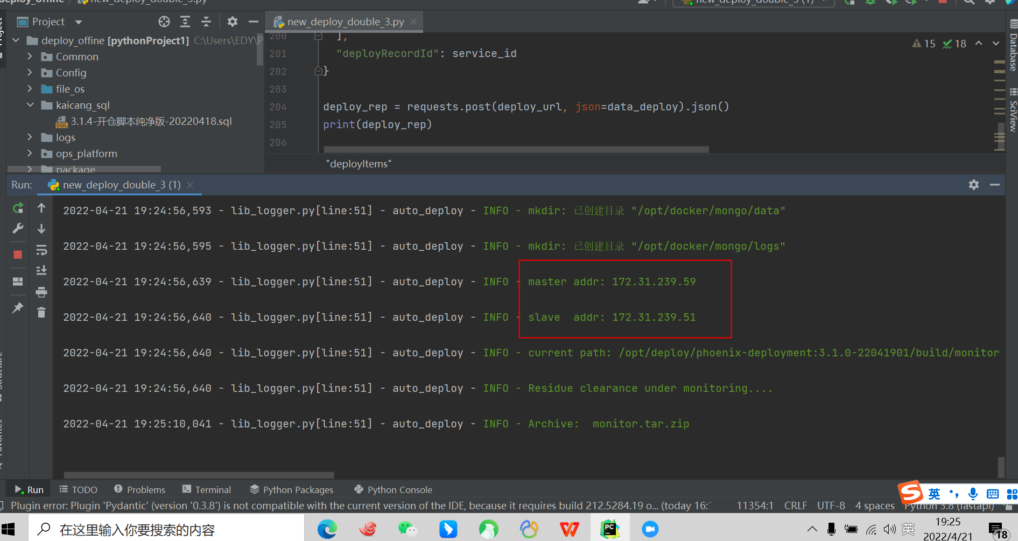1018x541 pixels.
Task: Open Python Console tool window tab
Action: click(x=394, y=489)
